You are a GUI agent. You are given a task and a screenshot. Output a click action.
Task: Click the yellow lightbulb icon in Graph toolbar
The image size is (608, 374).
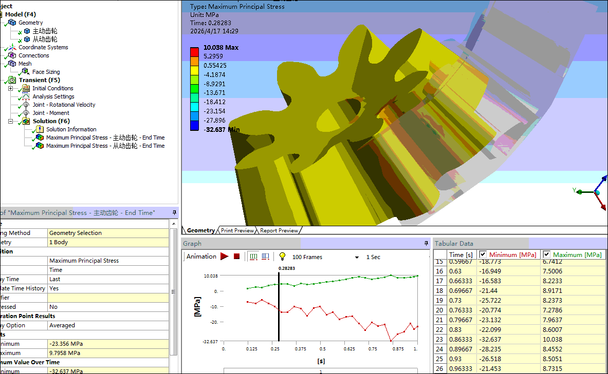[282, 257]
